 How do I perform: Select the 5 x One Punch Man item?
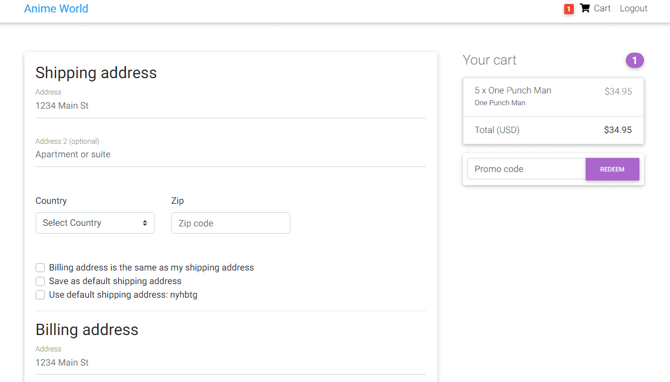pos(513,91)
